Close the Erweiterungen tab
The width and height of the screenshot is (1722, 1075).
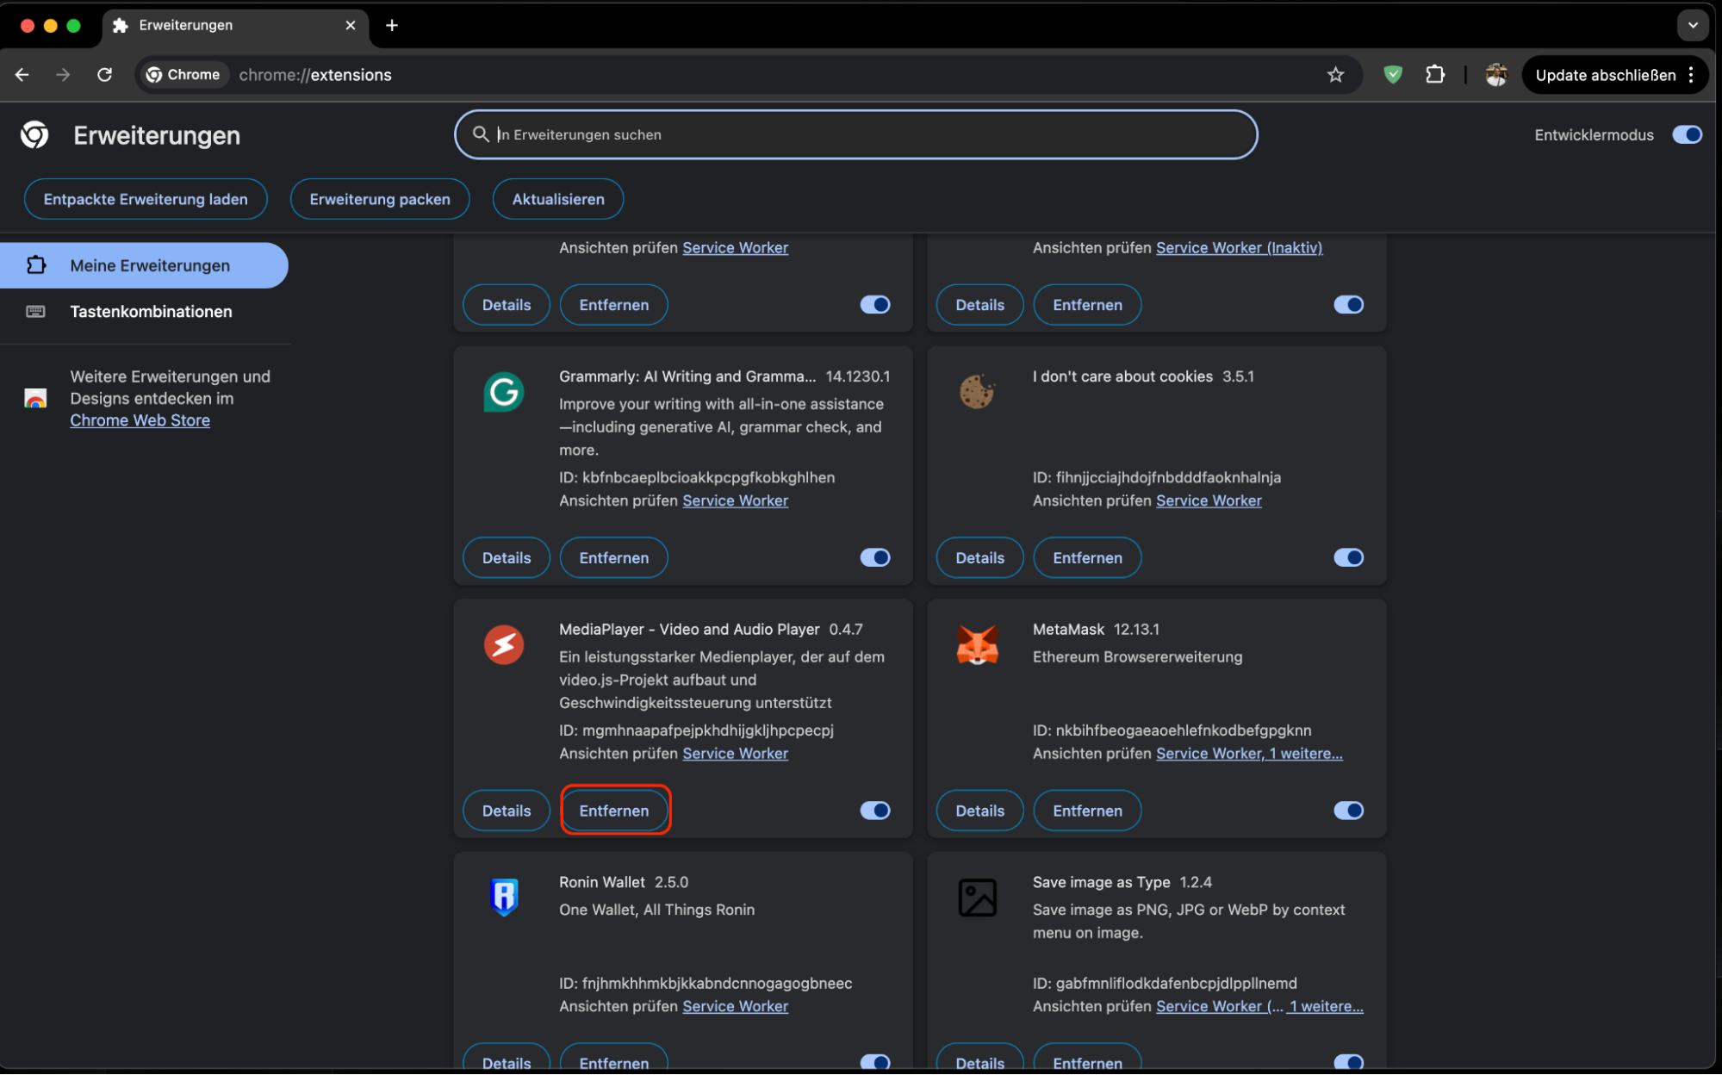[351, 26]
